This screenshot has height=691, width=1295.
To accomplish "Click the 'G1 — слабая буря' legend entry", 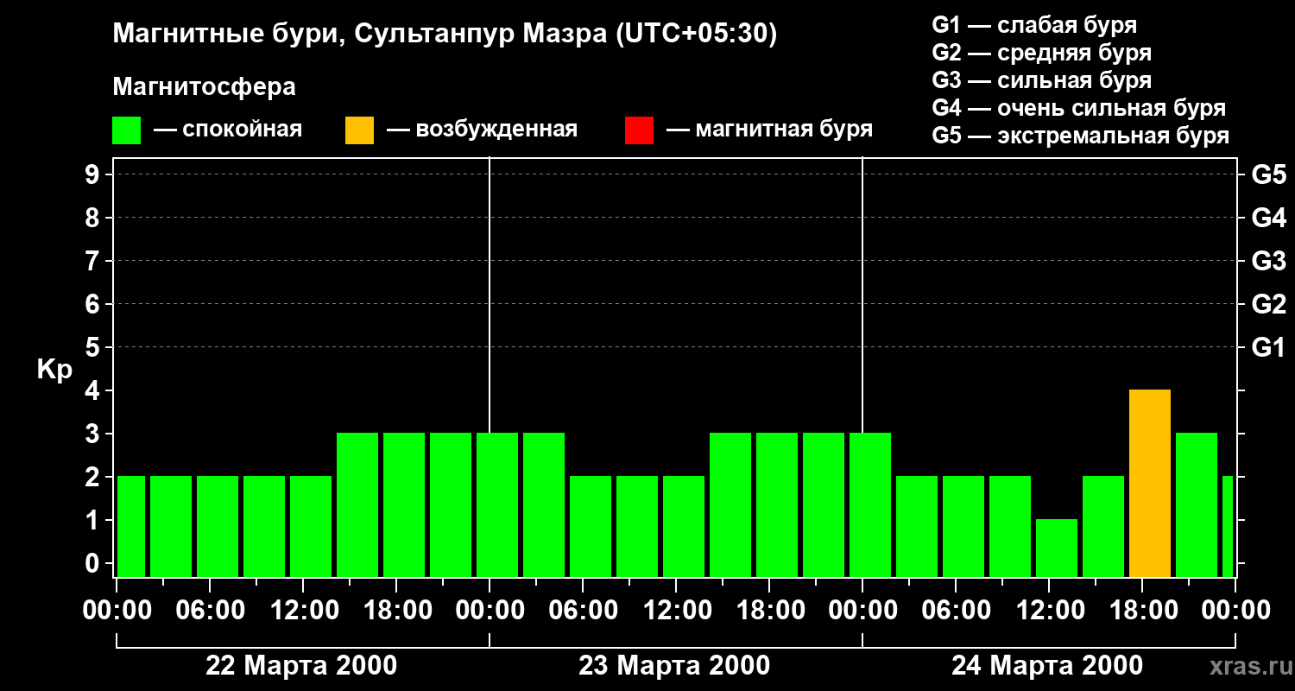I will [x=1034, y=25].
